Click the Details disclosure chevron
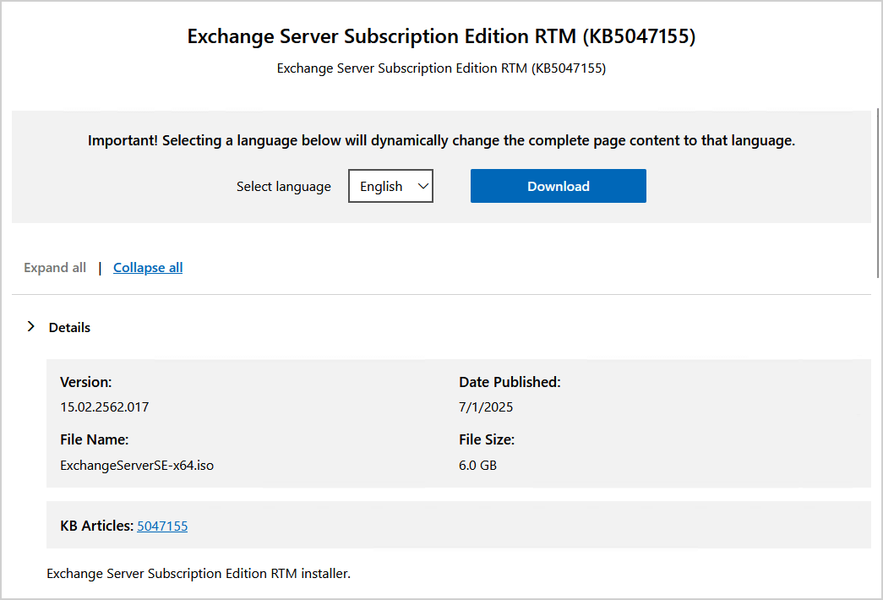The width and height of the screenshot is (883, 600). (x=30, y=326)
